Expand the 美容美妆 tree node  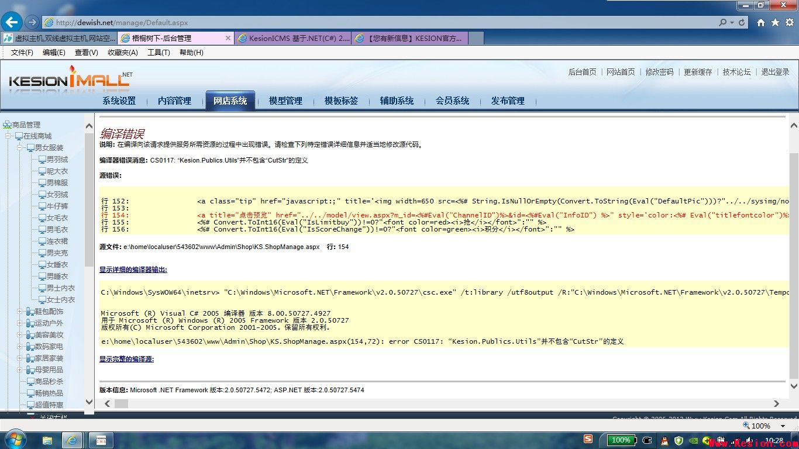tap(20, 335)
